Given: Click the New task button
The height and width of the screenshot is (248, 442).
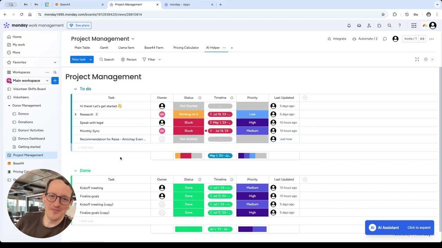Looking at the screenshot, I should click(x=79, y=60).
